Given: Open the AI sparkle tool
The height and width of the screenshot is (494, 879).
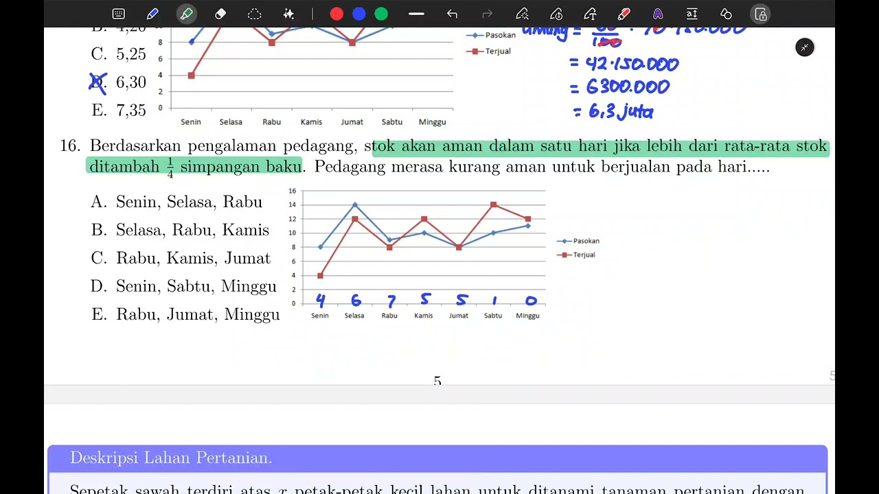Looking at the screenshot, I should point(289,14).
